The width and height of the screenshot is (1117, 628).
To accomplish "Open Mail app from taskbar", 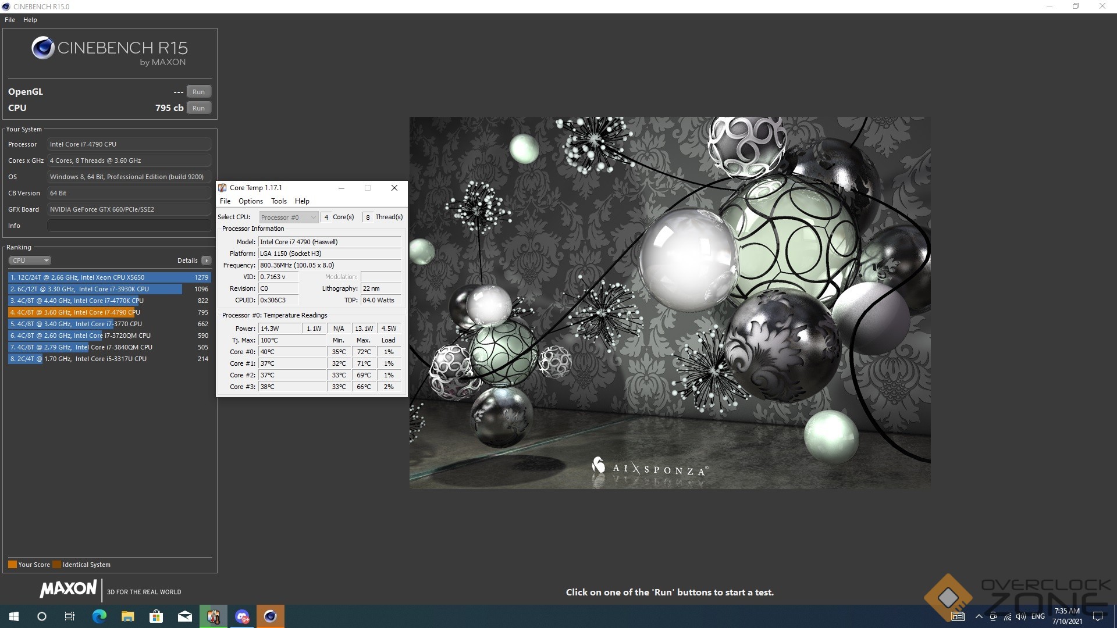I will (184, 616).
